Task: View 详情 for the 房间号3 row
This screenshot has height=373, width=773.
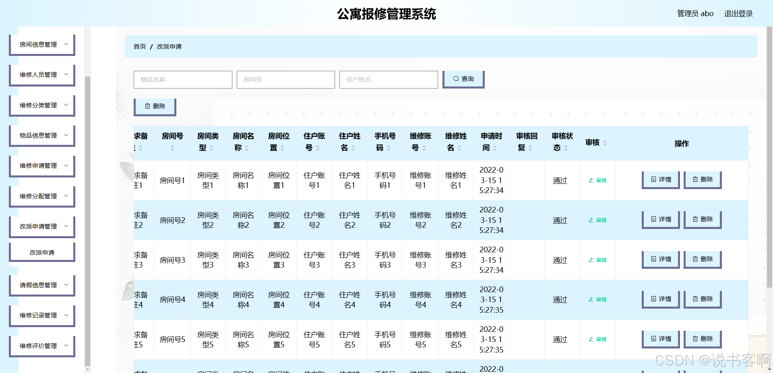Action: [x=661, y=260]
